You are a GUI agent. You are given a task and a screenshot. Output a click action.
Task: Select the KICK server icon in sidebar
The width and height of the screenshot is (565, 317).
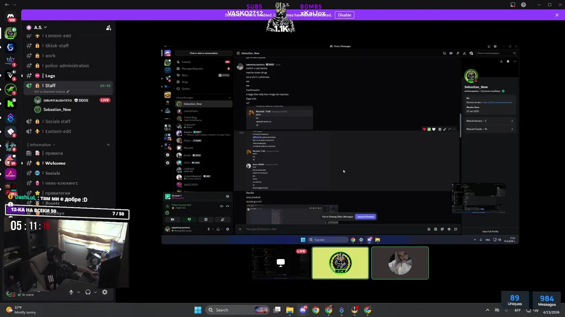coord(11,33)
